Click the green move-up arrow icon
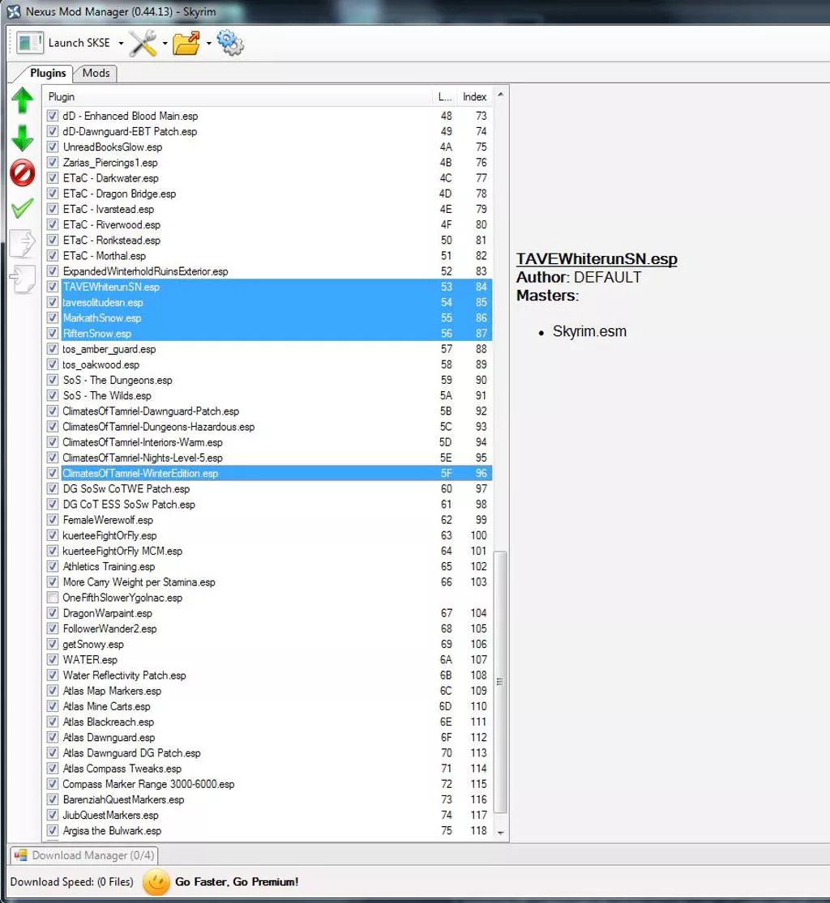The image size is (830, 903). coord(23,101)
